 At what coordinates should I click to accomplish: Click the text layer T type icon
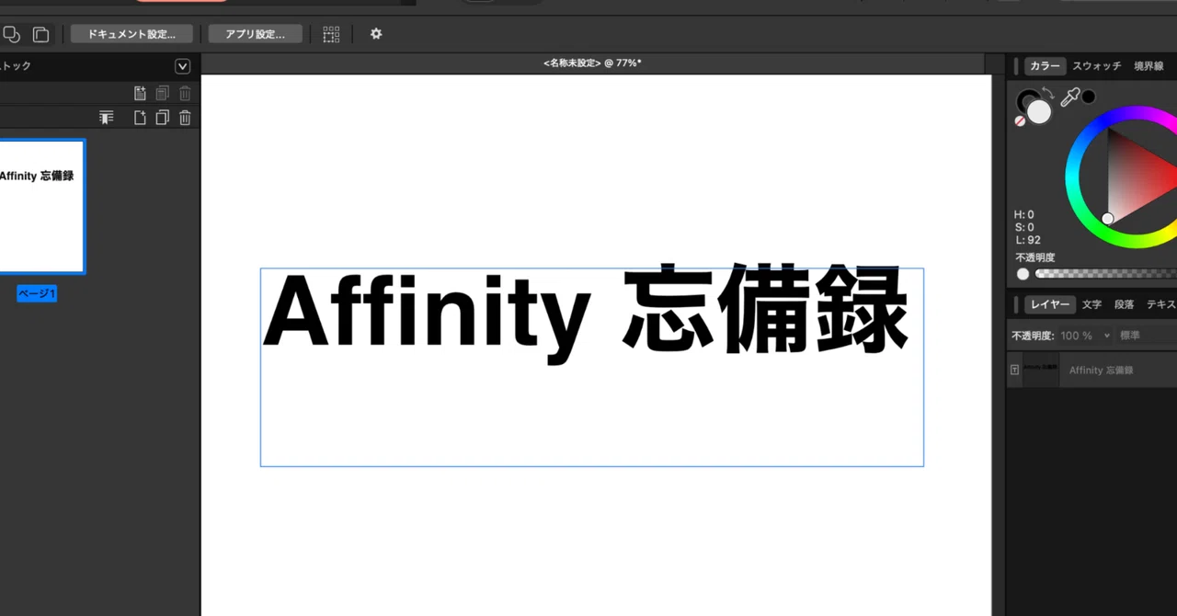[x=1014, y=370]
